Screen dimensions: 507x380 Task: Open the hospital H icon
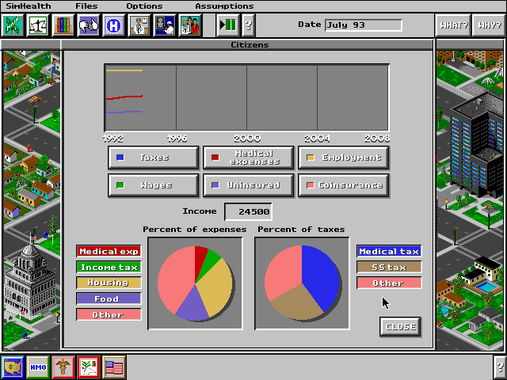coord(114,25)
